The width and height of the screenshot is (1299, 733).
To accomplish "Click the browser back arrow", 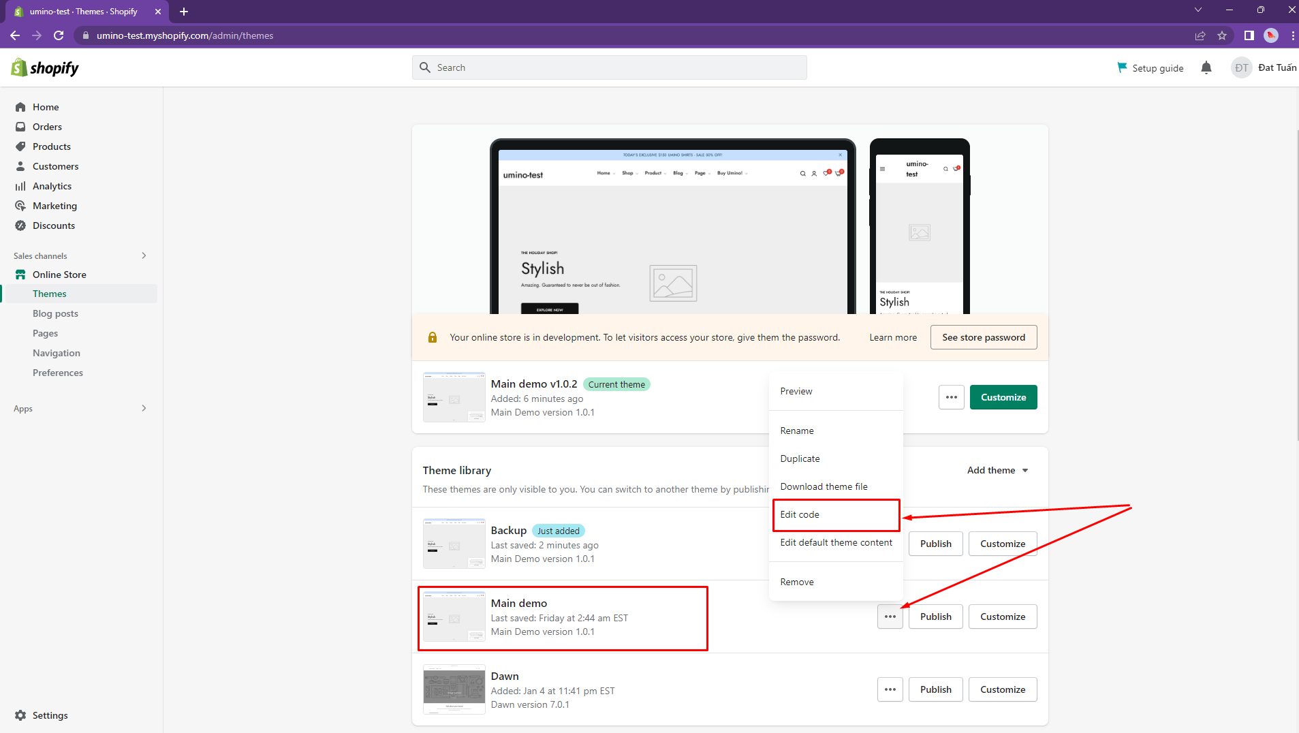I will 15,35.
